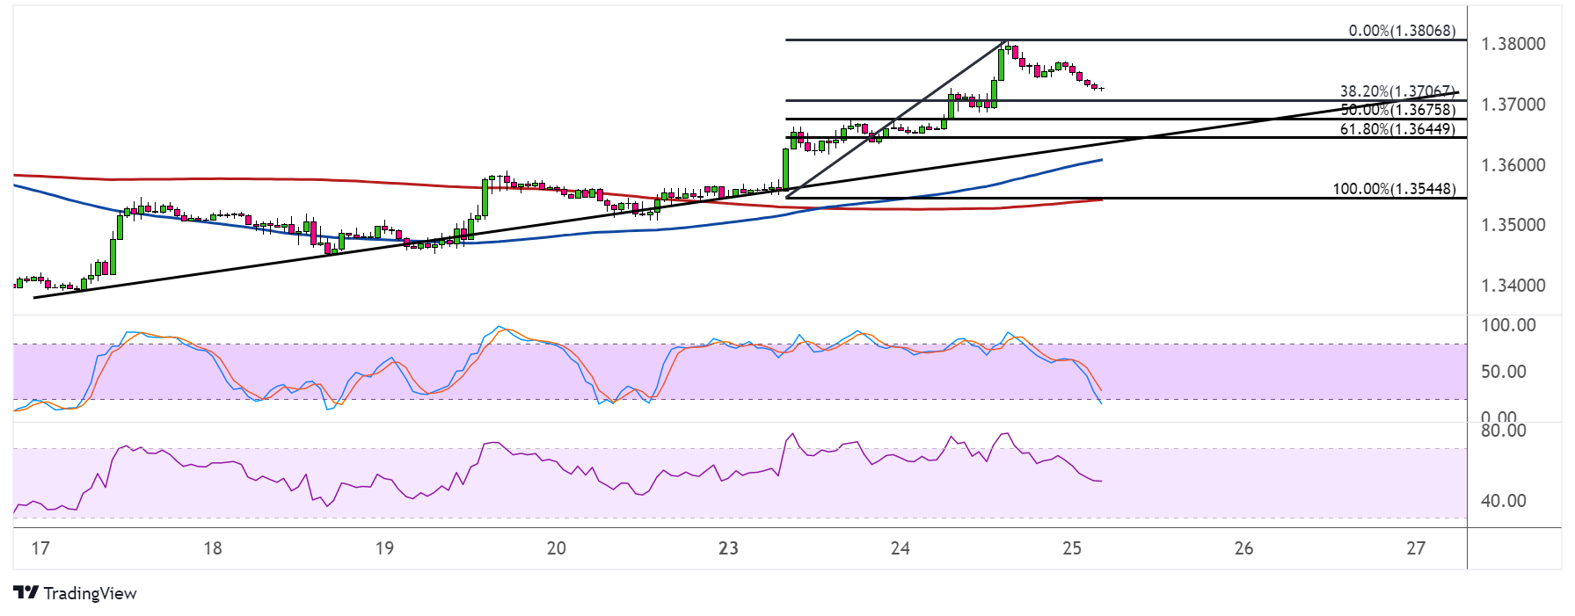1575x616 pixels.
Task: Click the 50.00%(1.36758) Fibonacci label
Action: [x=1398, y=110]
